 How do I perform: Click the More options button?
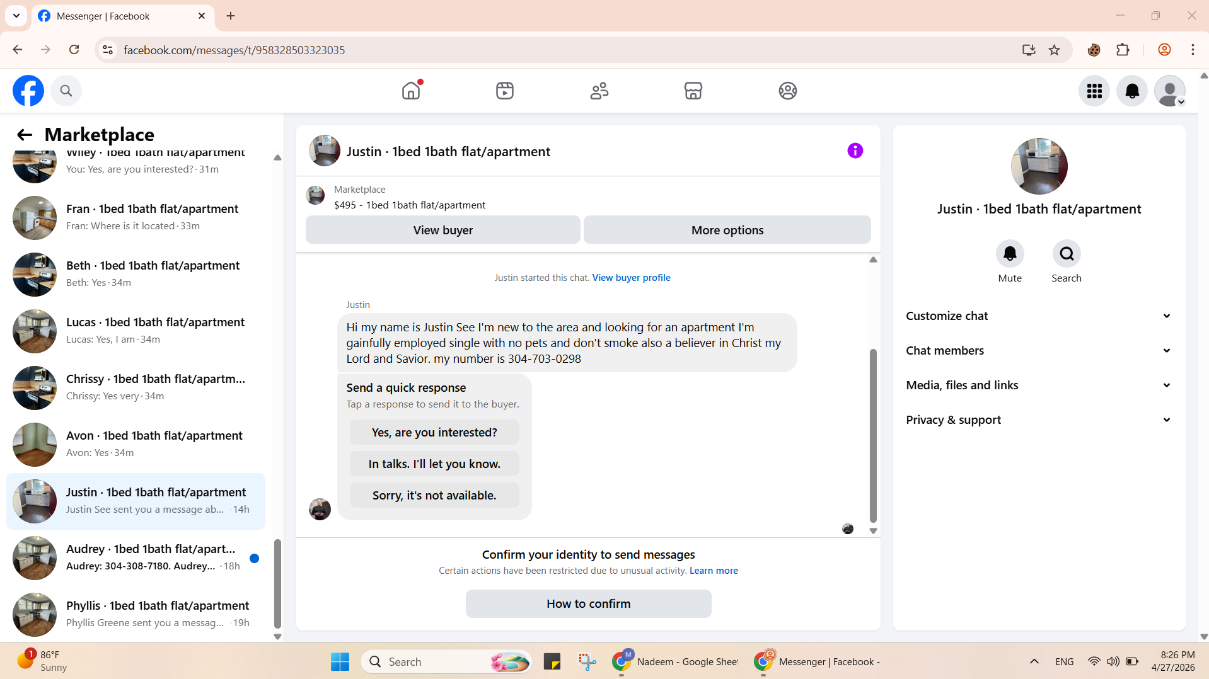tap(727, 230)
